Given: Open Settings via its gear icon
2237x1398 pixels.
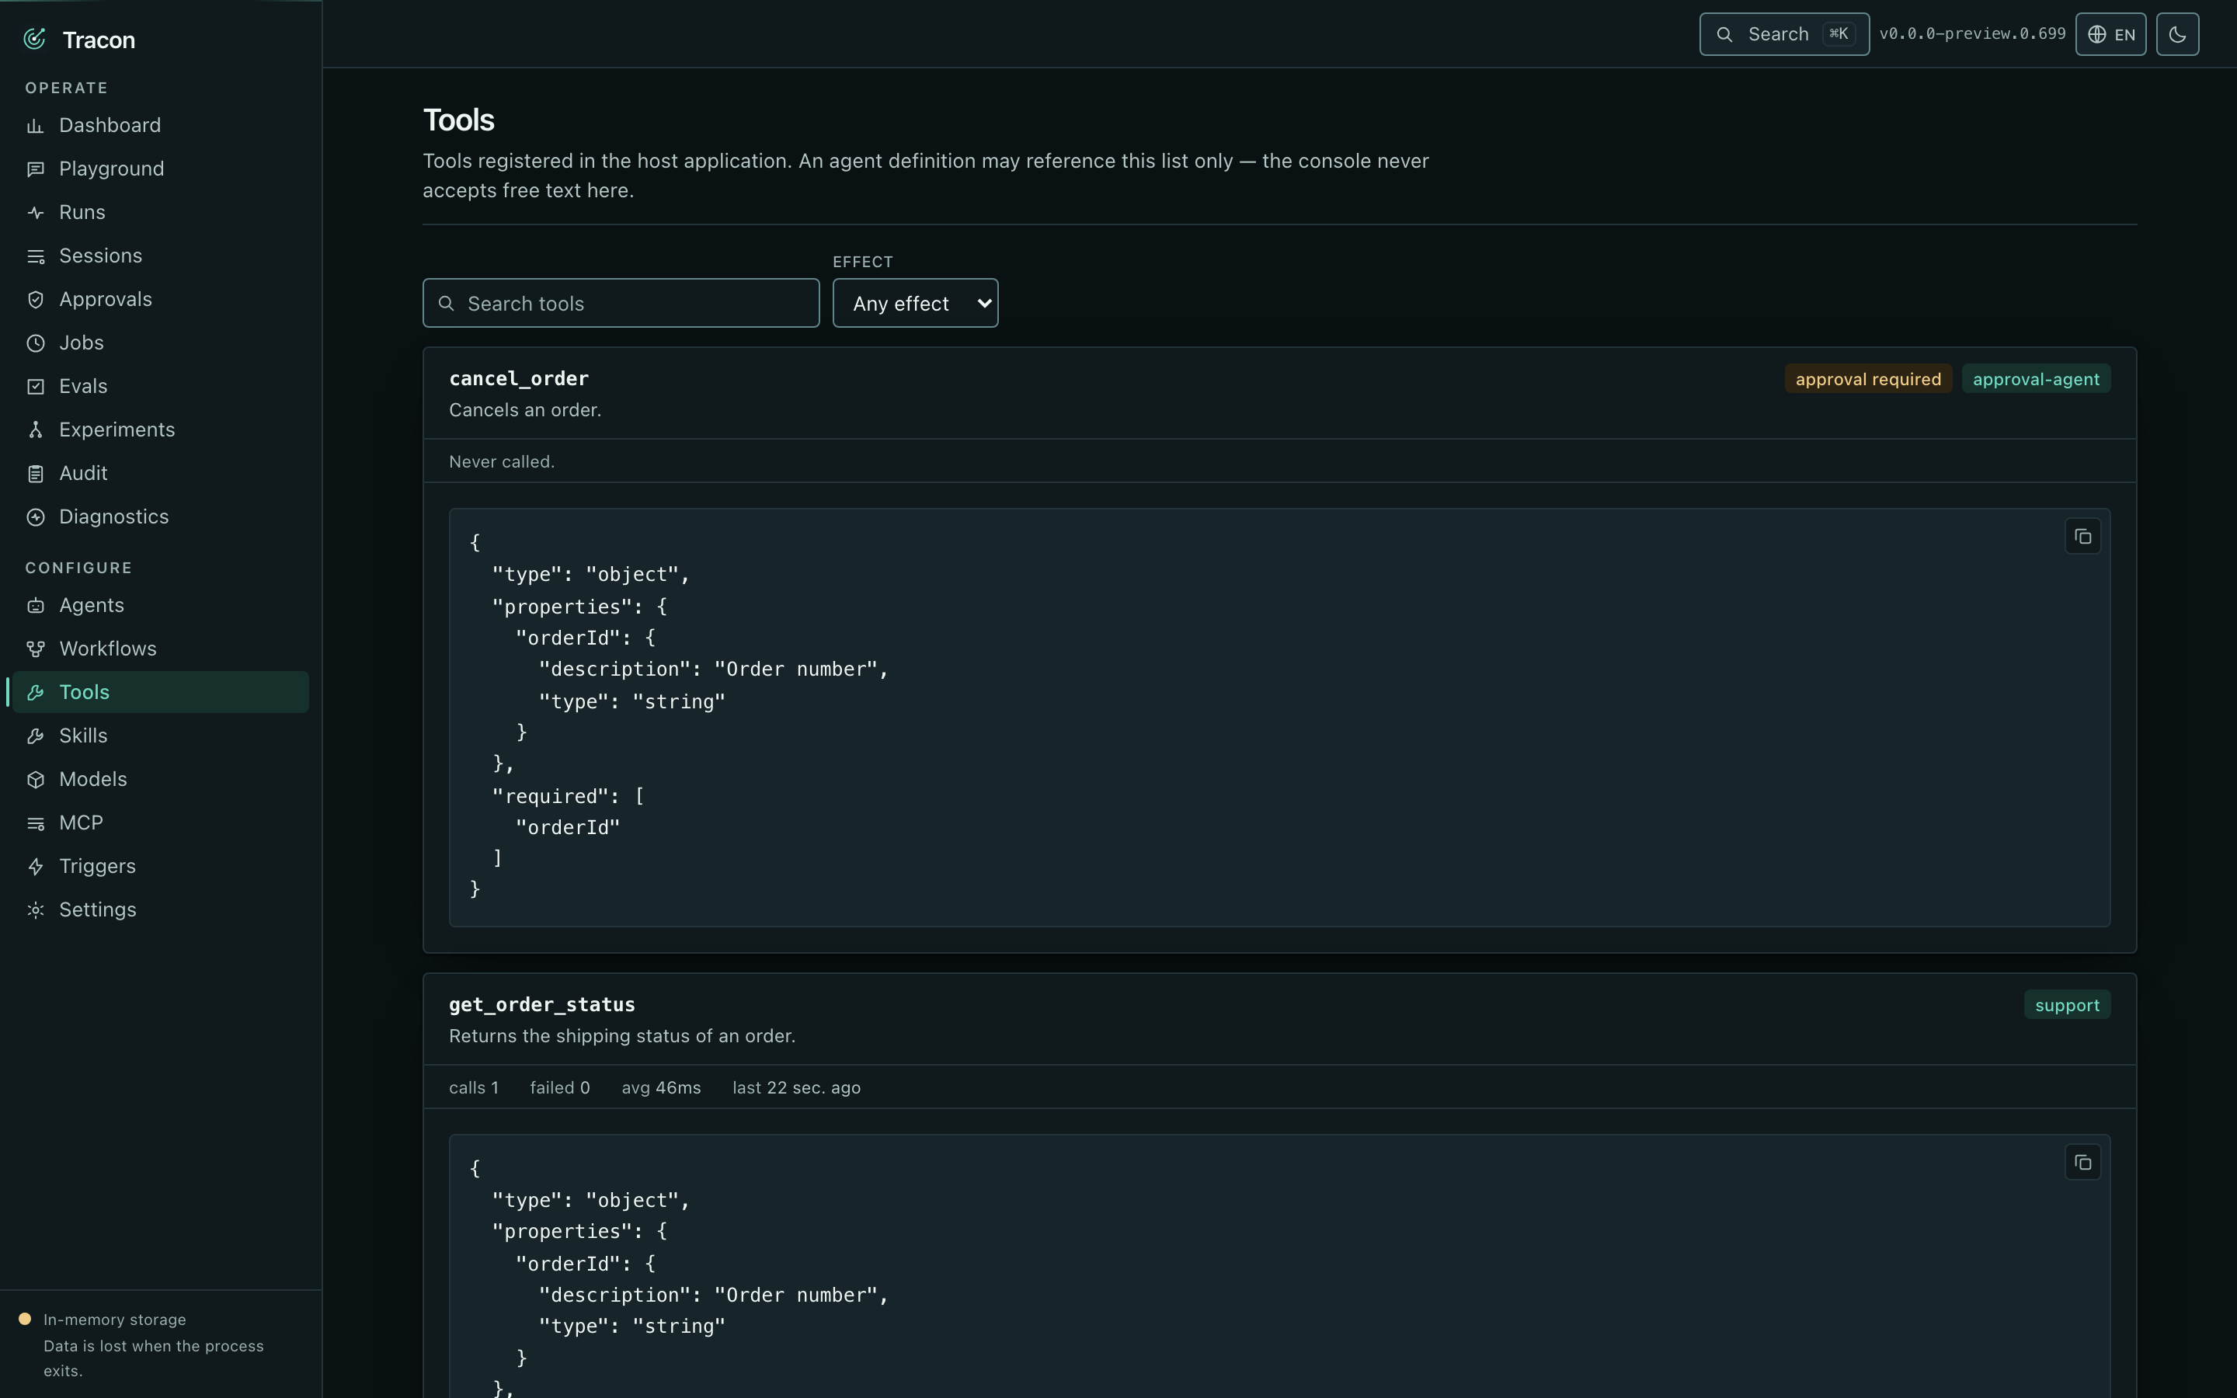Looking at the screenshot, I should 35,909.
